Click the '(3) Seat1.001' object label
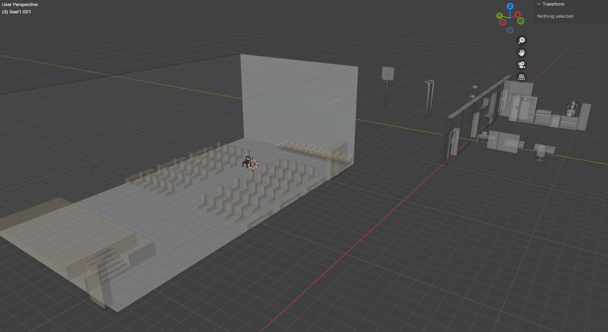608x332 pixels. 17,12
